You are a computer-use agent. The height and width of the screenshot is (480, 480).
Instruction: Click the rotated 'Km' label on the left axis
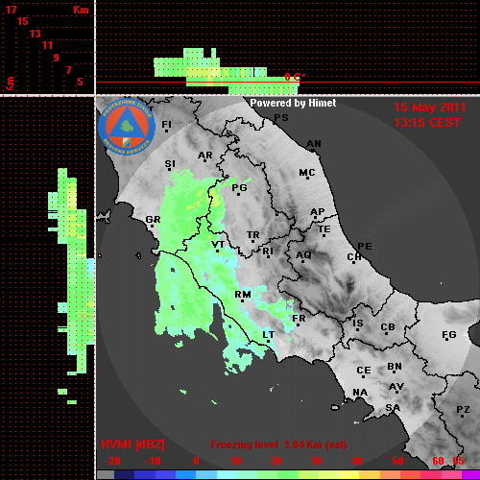(11, 84)
